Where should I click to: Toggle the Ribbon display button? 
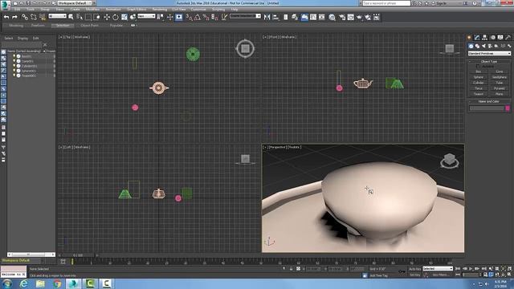tap(304, 17)
